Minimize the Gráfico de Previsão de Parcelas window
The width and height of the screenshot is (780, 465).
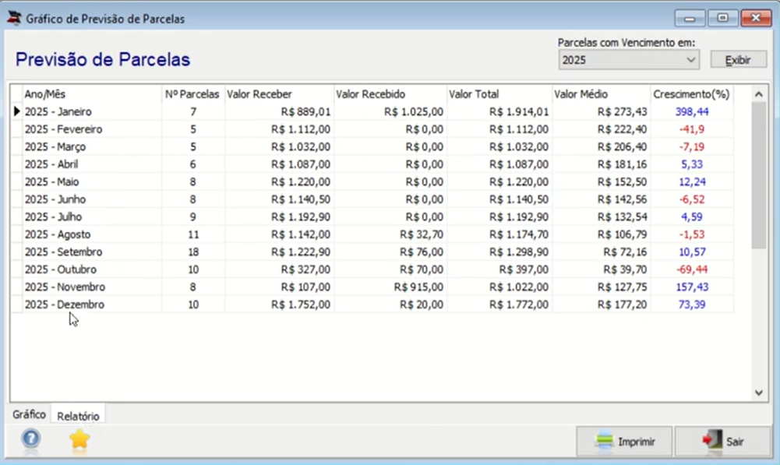coord(690,19)
